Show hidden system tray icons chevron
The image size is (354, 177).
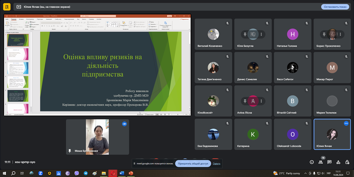click(305, 173)
